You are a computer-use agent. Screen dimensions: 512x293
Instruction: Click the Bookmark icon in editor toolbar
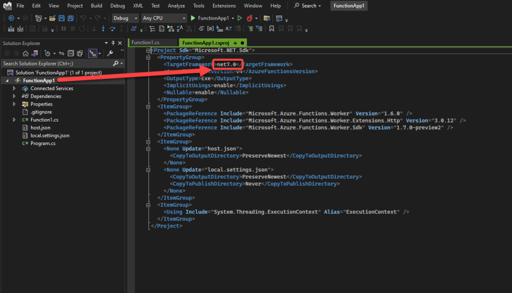tap(271, 28)
